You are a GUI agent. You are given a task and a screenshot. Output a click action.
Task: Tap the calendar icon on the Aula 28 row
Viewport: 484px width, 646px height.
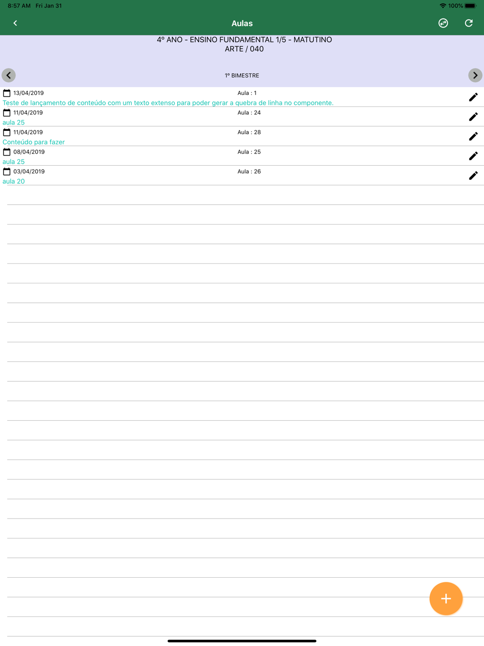click(7, 132)
